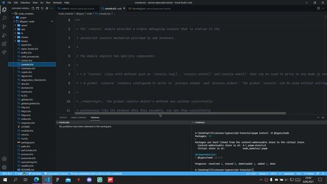Open Explorer more actions ellipsis
Screen dimensions: 327x184
[52, 8]
